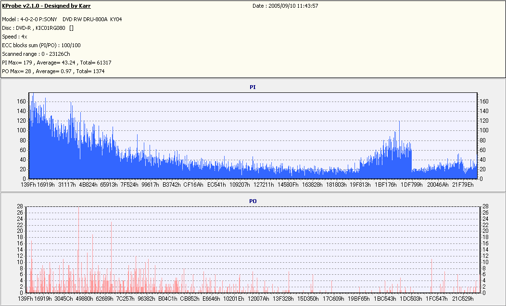The width and height of the screenshot is (506, 306).
Task: Click the 109207h label on PI axis
Action: (x=239, y=184)
